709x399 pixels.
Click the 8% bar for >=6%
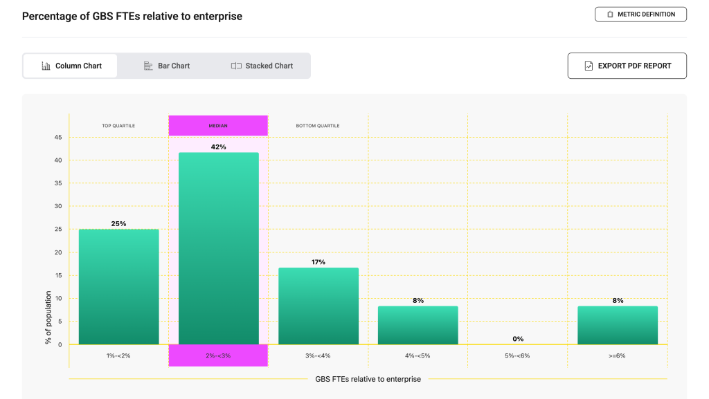(618, 326)
